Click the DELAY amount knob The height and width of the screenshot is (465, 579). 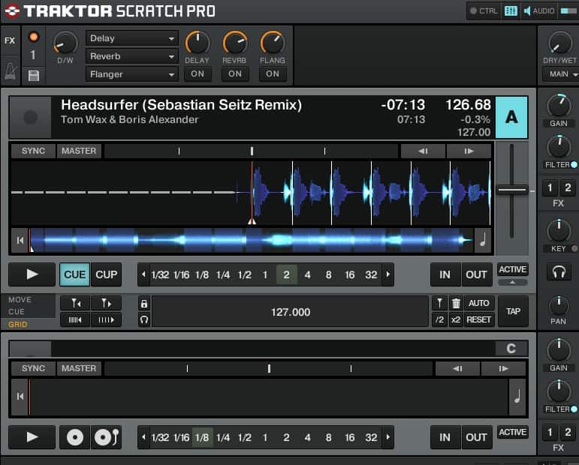[x=198, y=43]
